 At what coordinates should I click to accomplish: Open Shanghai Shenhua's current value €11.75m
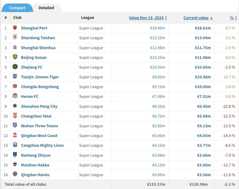tap(202, 48)
